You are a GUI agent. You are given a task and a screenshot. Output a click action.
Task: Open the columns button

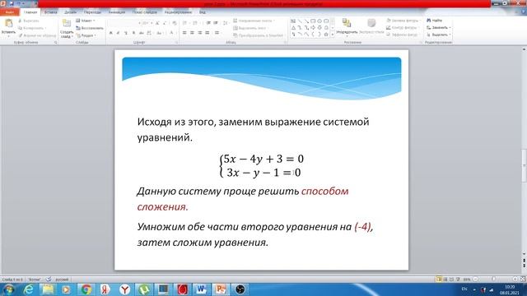217,33
